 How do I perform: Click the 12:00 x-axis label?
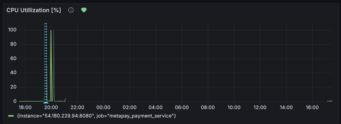pyautogui.click(x=260, y=107)
